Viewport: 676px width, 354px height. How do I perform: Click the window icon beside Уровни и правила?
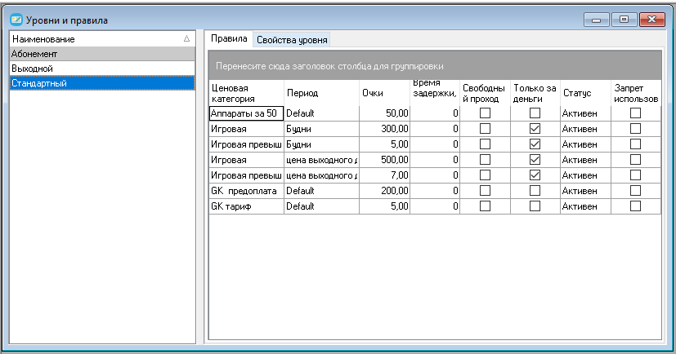pos(16,20)
